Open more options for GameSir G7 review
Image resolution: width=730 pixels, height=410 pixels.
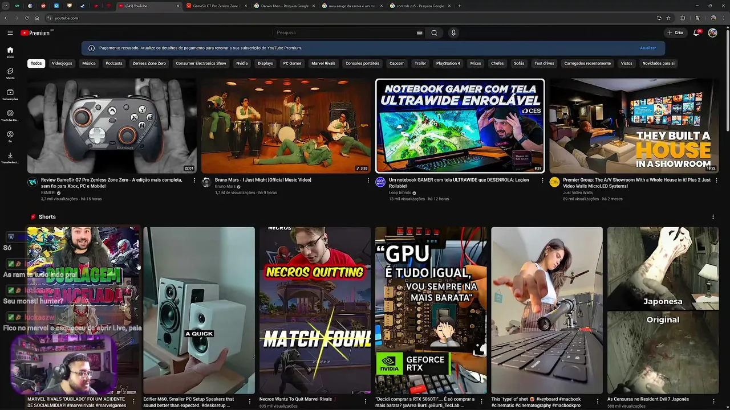point(194,181)
